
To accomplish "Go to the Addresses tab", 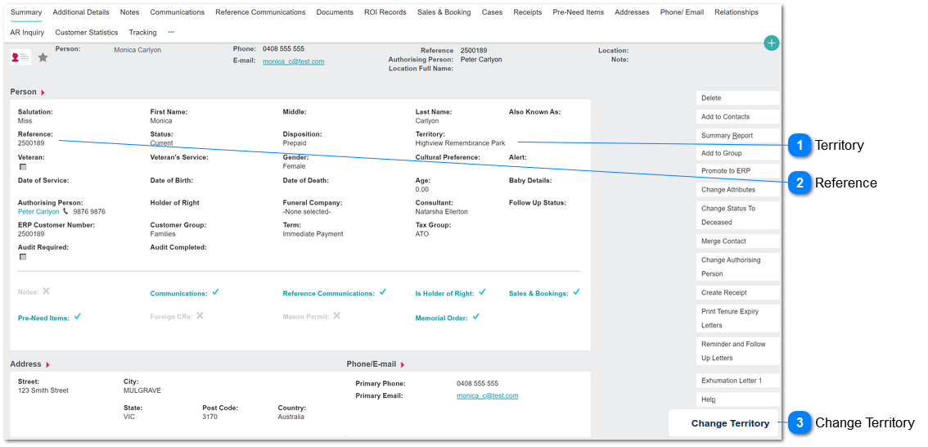I will 632,11.
